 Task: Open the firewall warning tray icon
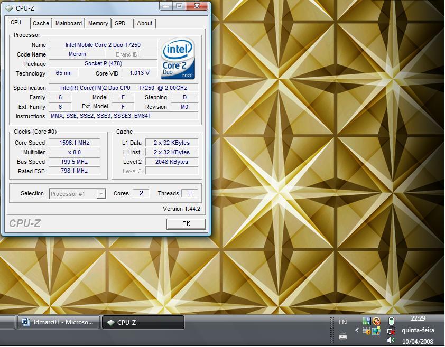click(366, 331)
